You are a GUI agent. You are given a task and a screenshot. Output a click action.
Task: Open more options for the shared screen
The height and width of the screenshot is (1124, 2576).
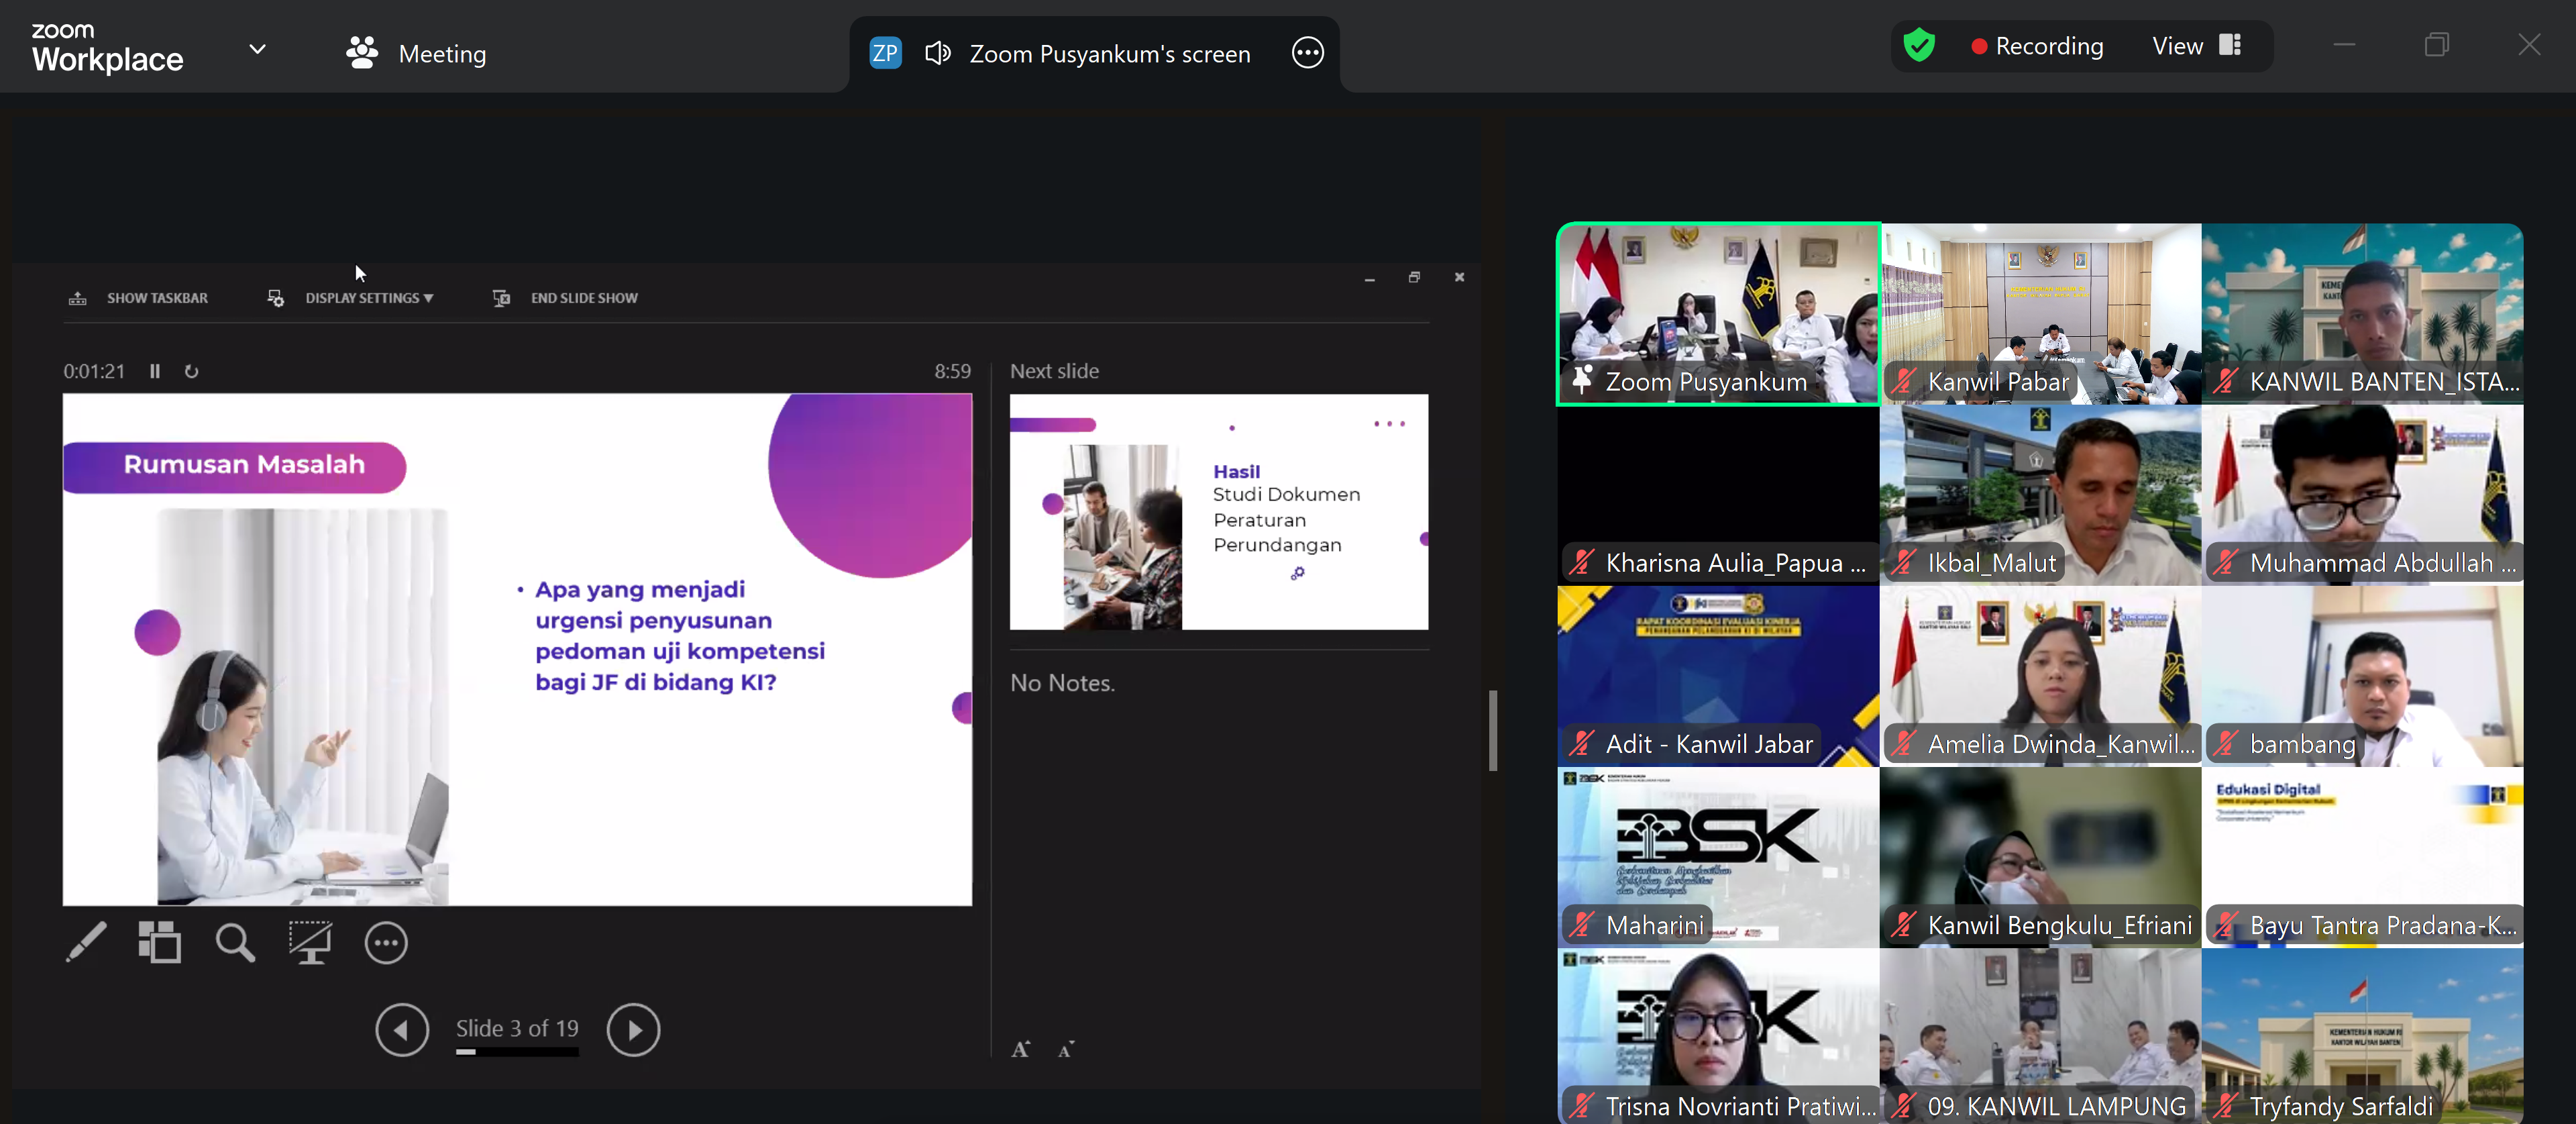(x=1307, y=53)
